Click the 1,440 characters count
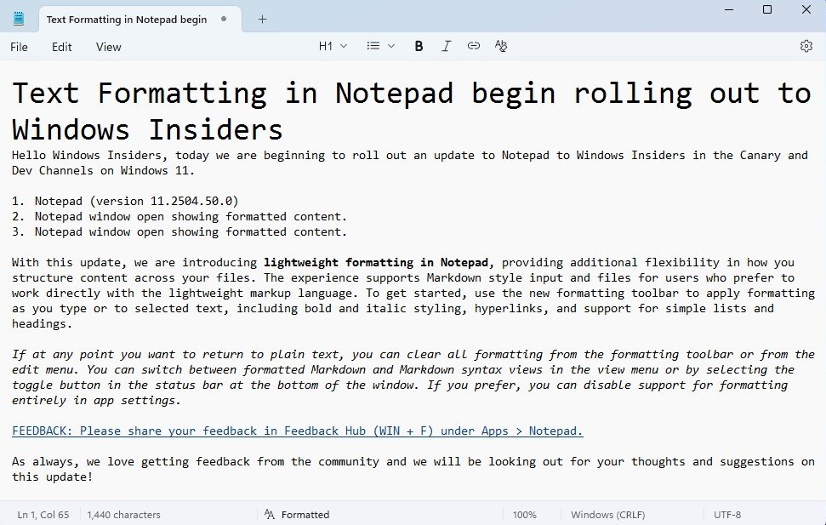826x525 pixels. (124, 515)
